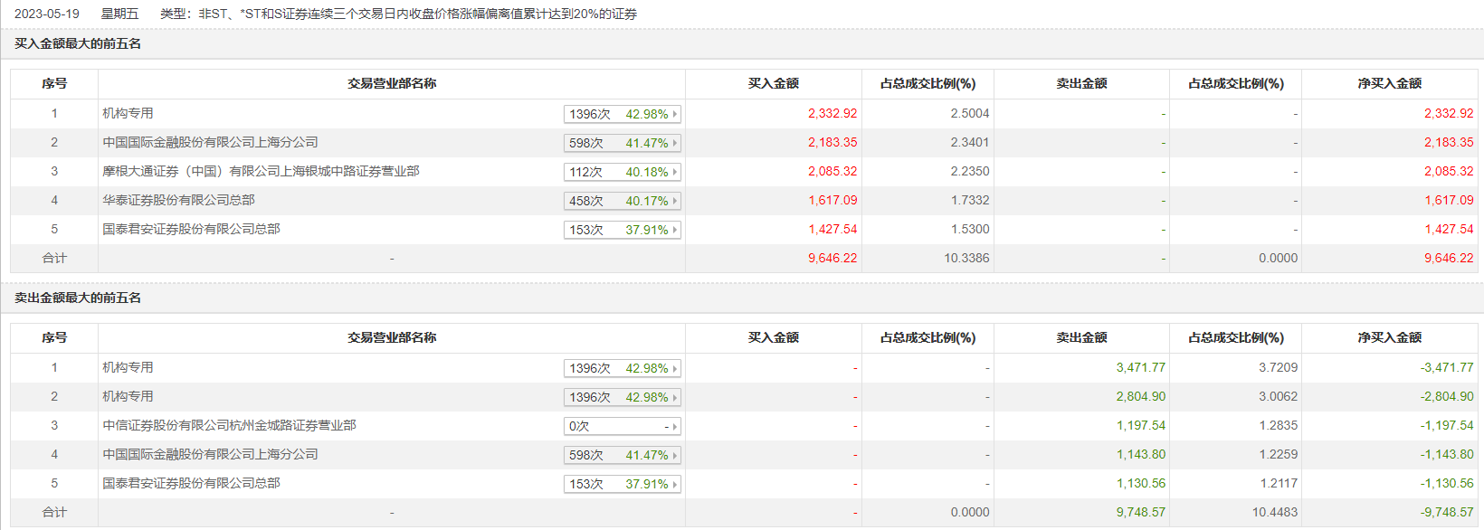
Task: Open 中国国际金融上海分公司 in the buy table
Action: click(210, 142)
